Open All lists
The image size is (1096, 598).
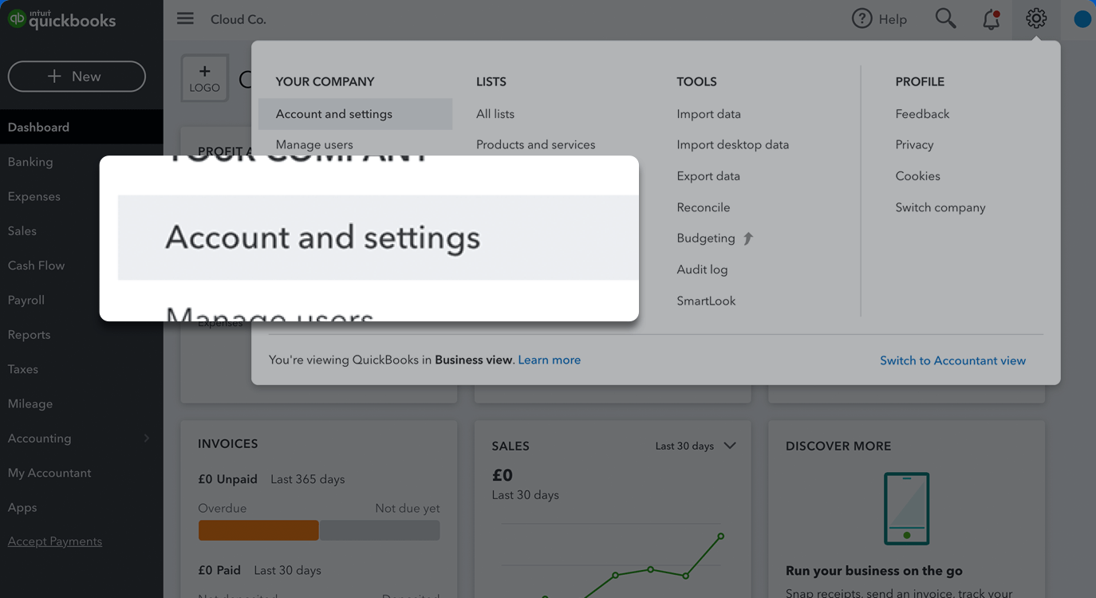click(x=495, y=114)
